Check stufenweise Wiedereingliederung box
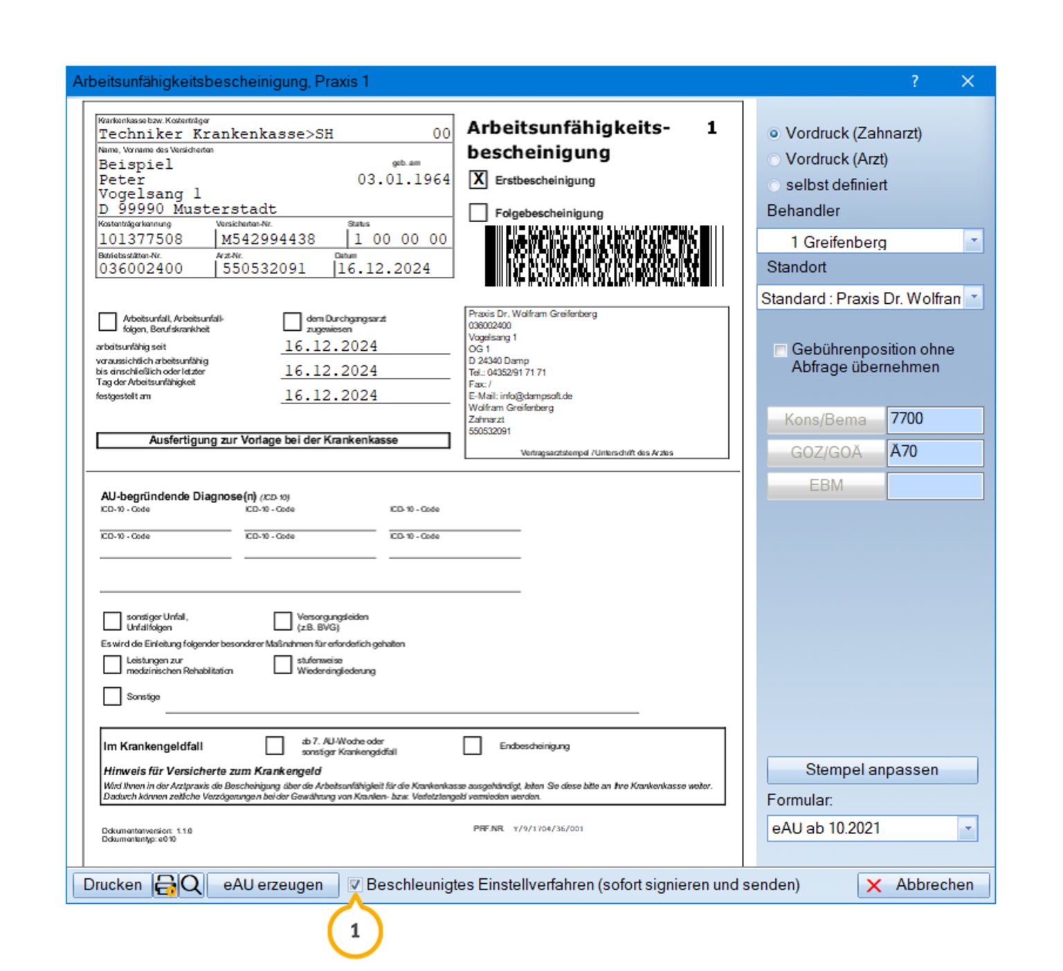This screenshot has height=971, width=1063. (282, 664)
